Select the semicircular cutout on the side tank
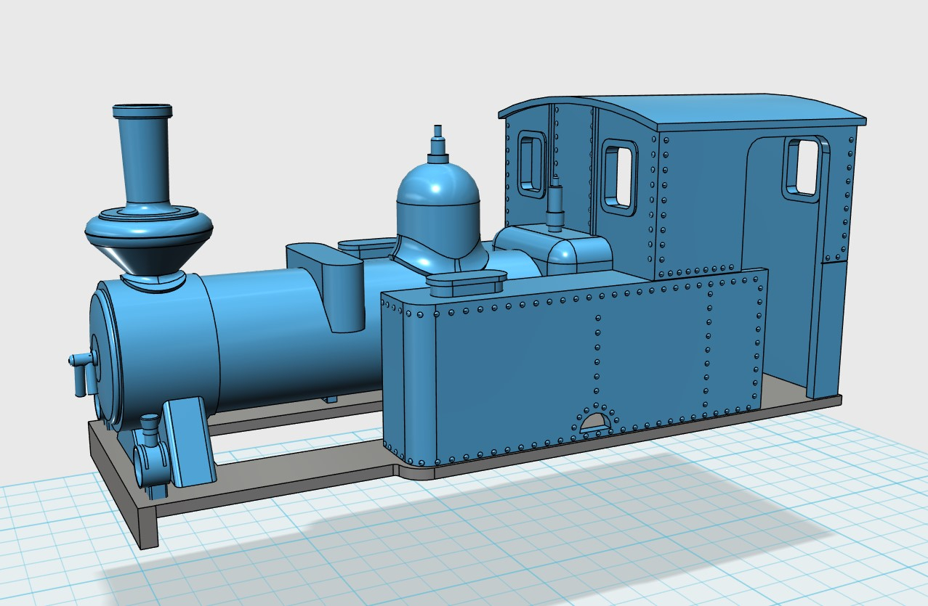Screen dimensions: 928x606 tap(595, 422)
